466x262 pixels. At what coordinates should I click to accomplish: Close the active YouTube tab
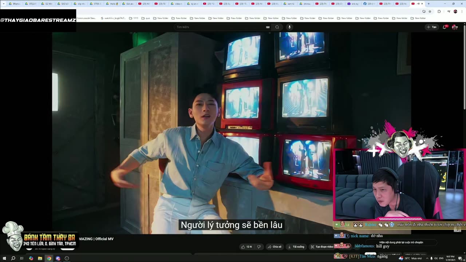[422, 4]
